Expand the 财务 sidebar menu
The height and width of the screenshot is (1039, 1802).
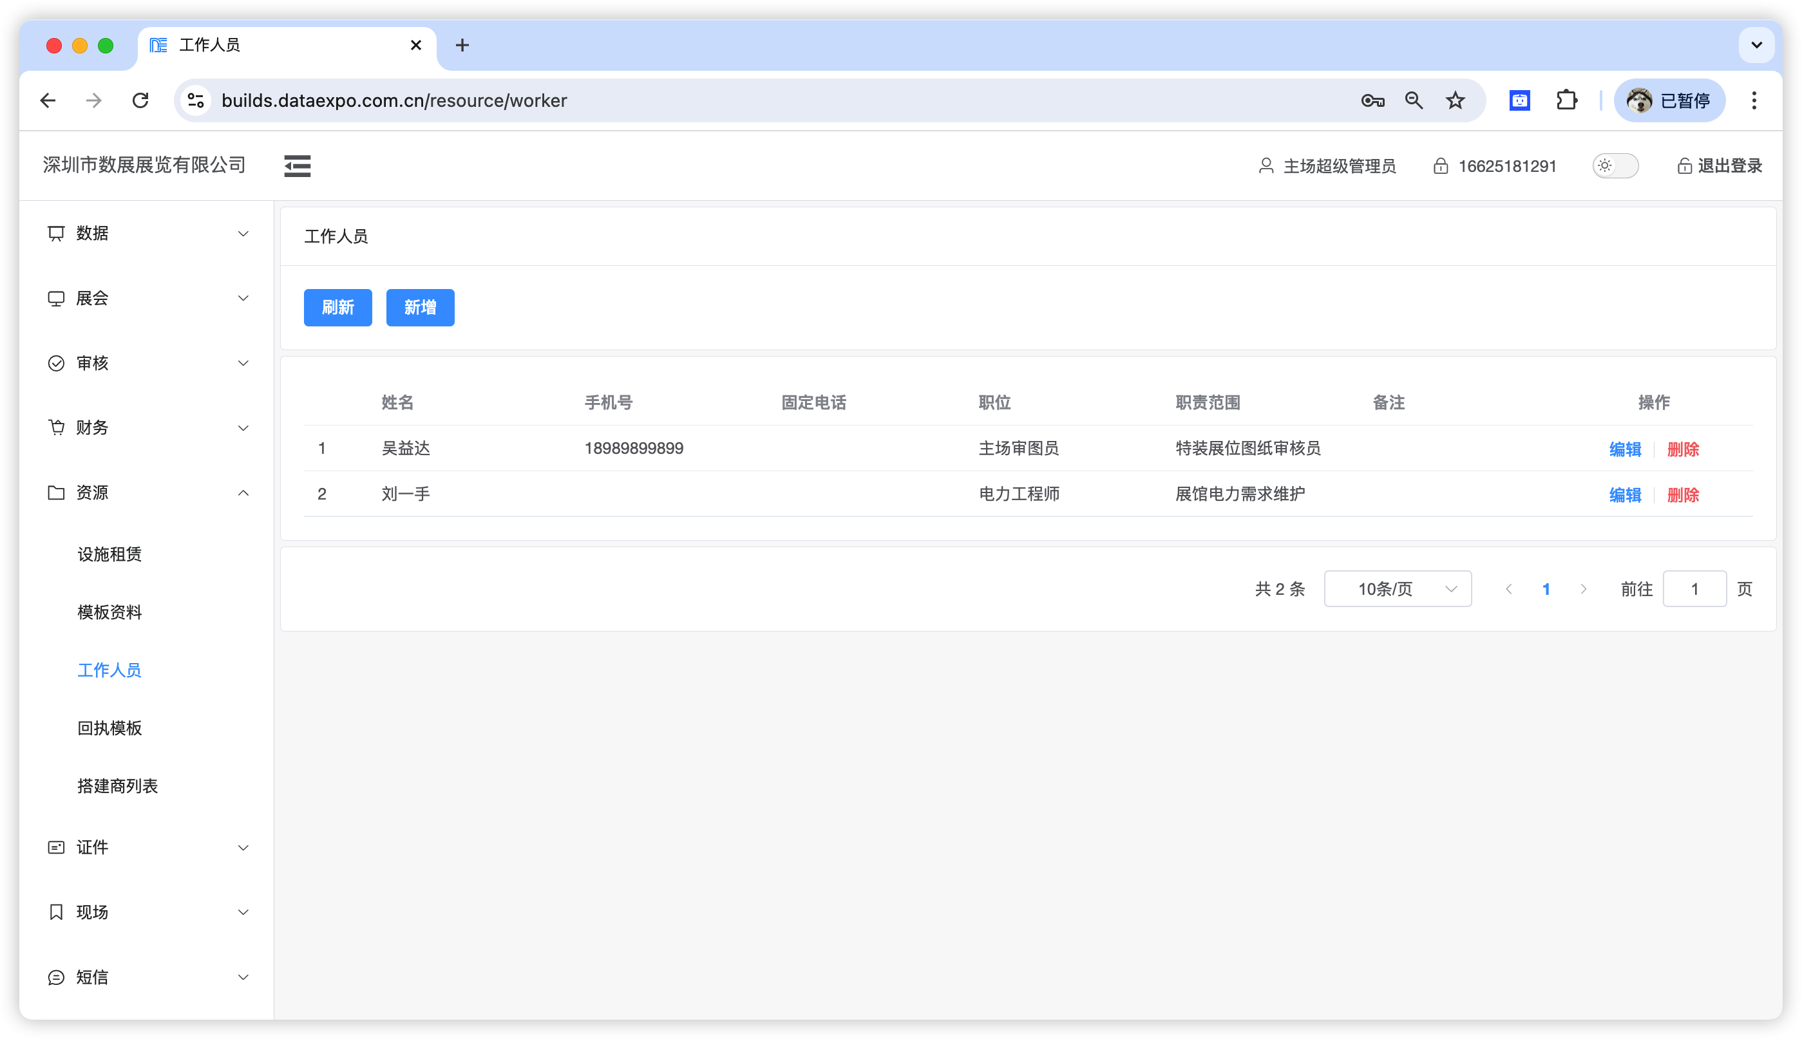(147, 427)
